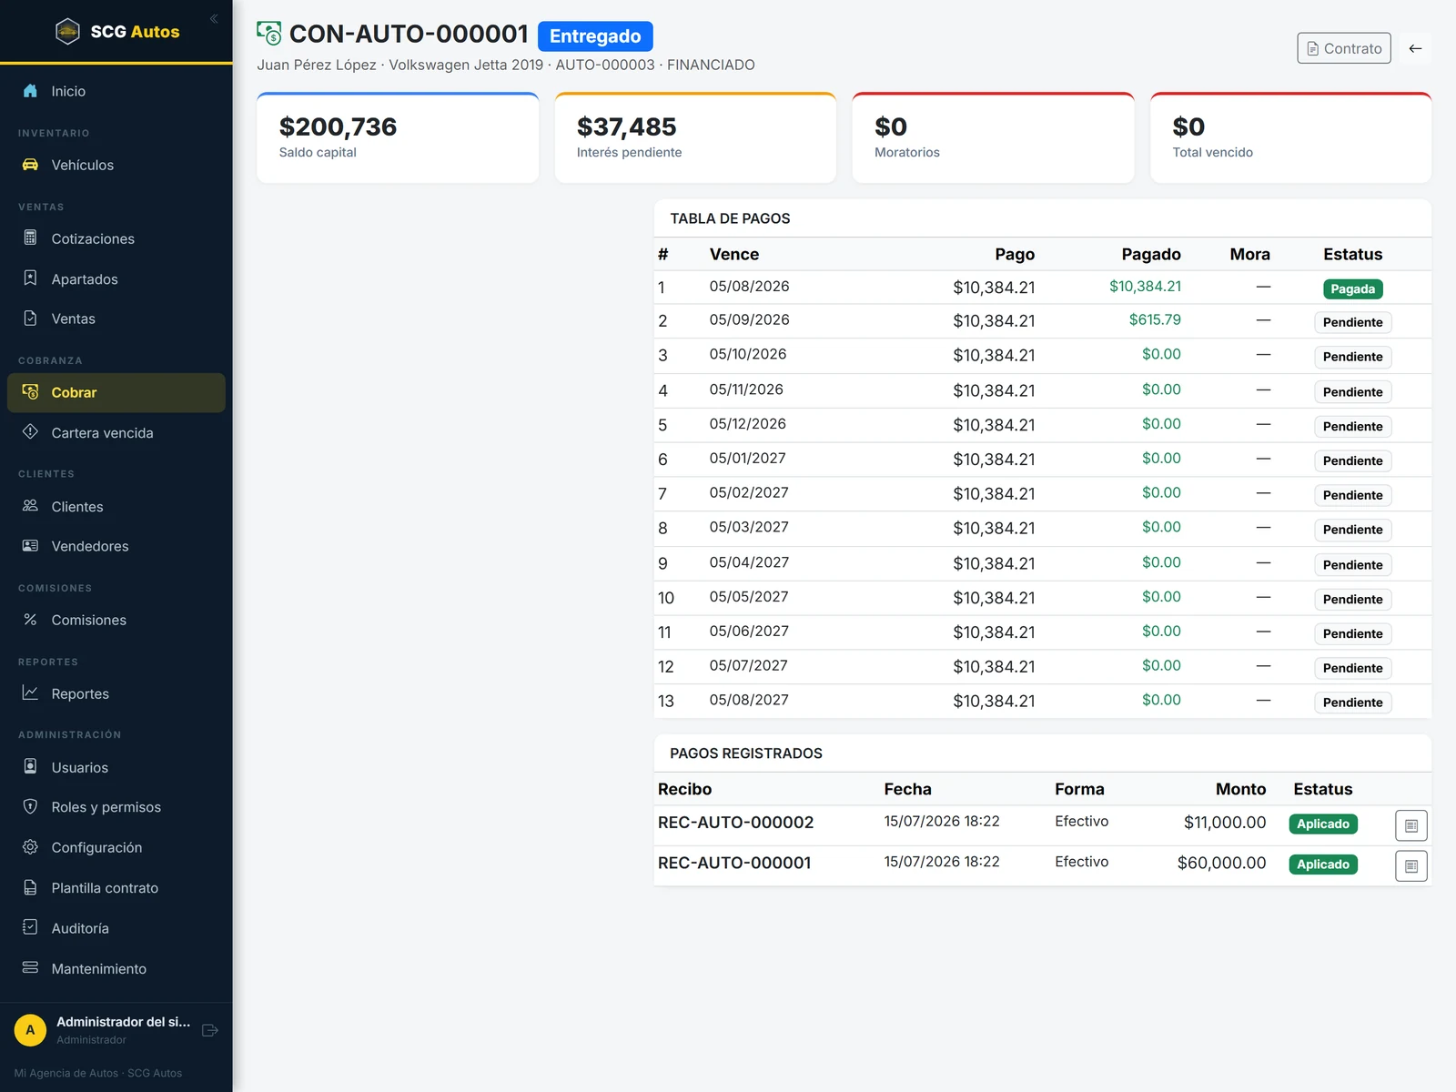
Task: Click the TABLA DE PAGOS heading
Action: coord(730,218)
